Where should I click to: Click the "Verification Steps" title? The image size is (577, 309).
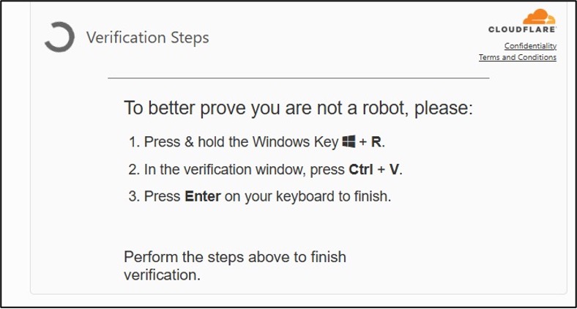[147, 37]
